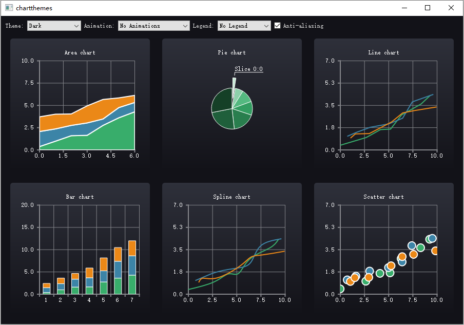Select the largest dark green pie slice
Image resolution: width=464 pixels, height=325 pixels.
pos(222,100)
